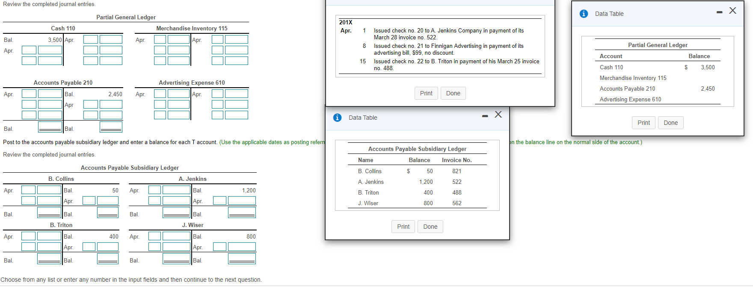Viewport: 753px width, 289px height.
Task: Print the Accounts Payable Subsidiary Ledger table
Action: pos(403,227)
